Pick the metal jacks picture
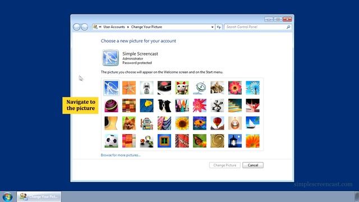 click(x=217, y=105)
